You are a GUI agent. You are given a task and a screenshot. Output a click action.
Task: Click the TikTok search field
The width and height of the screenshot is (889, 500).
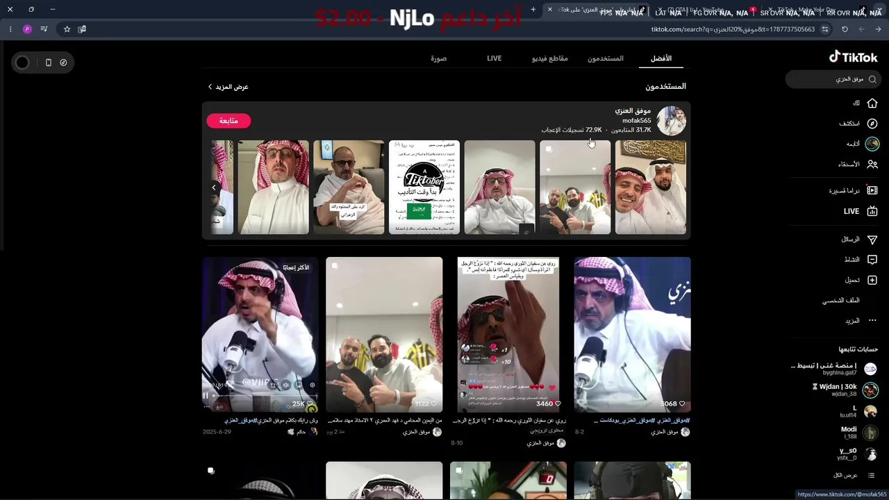832,79
